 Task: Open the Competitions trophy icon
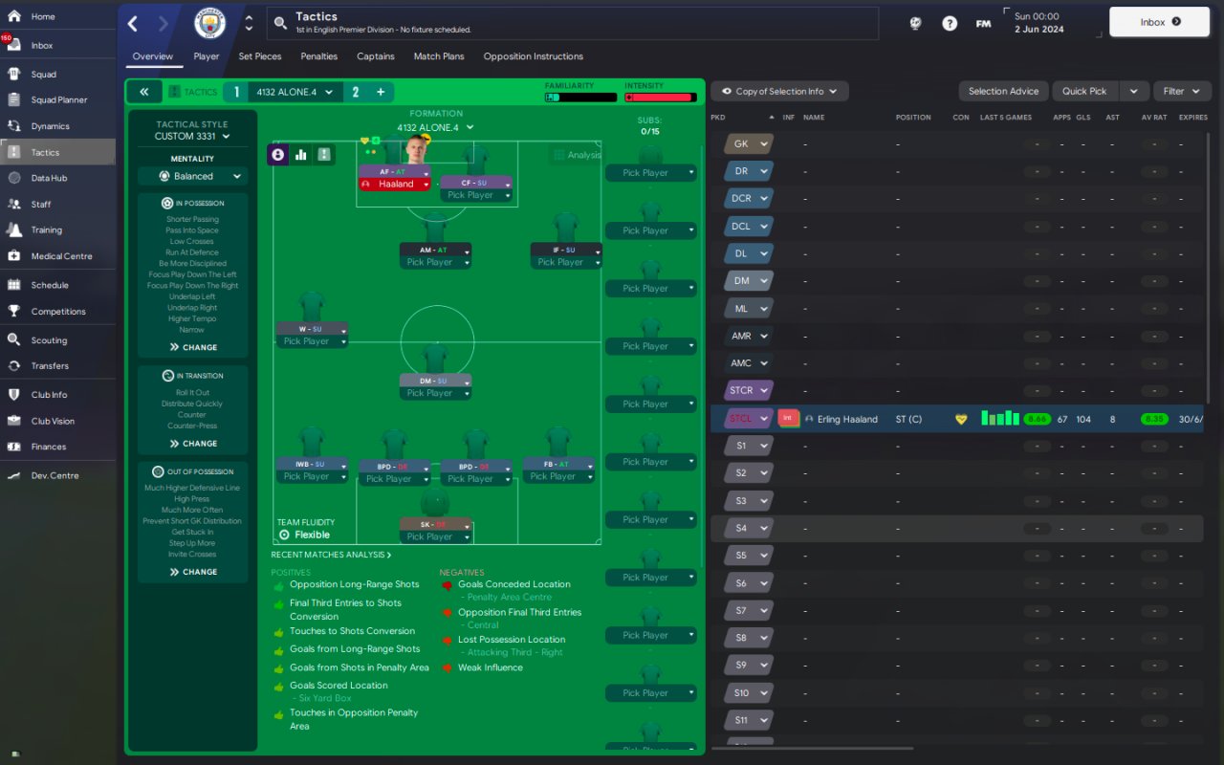[14, 311]
